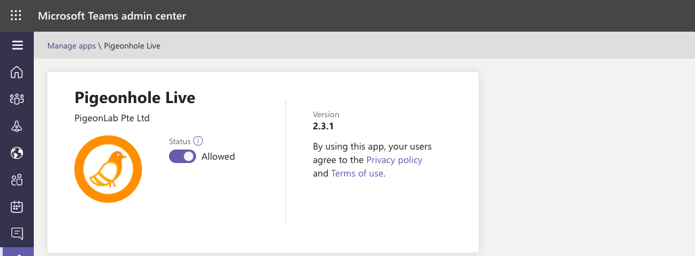Click the Microsoft Teams admin center title
695x256 pixels.
tap(112, 16)
